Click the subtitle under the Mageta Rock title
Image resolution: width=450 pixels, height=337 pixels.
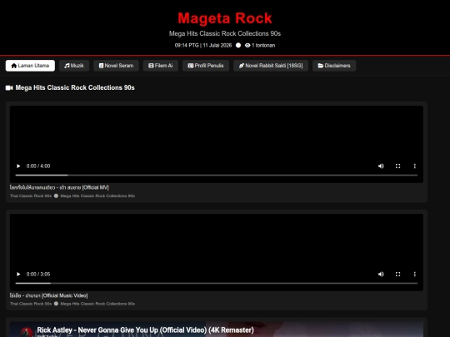225,33
